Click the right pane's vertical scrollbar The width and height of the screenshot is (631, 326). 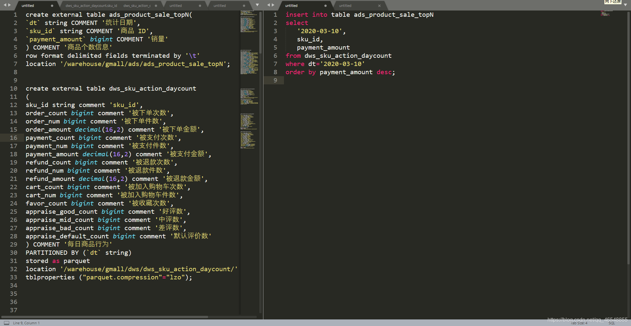point(629,138)
